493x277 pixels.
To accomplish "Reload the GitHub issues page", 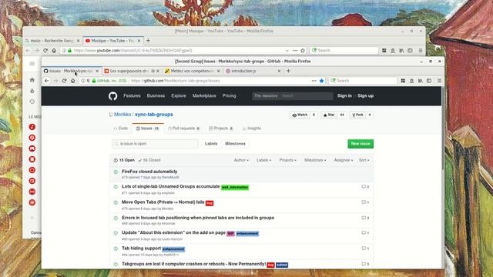I will [64, 81].
